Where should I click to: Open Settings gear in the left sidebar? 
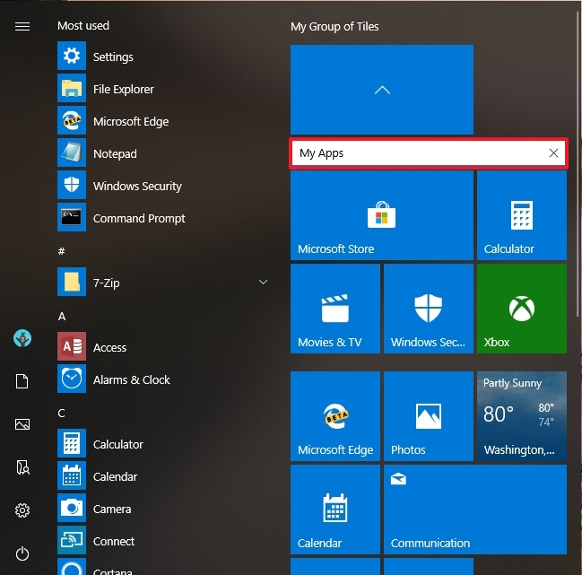point(22,510)
